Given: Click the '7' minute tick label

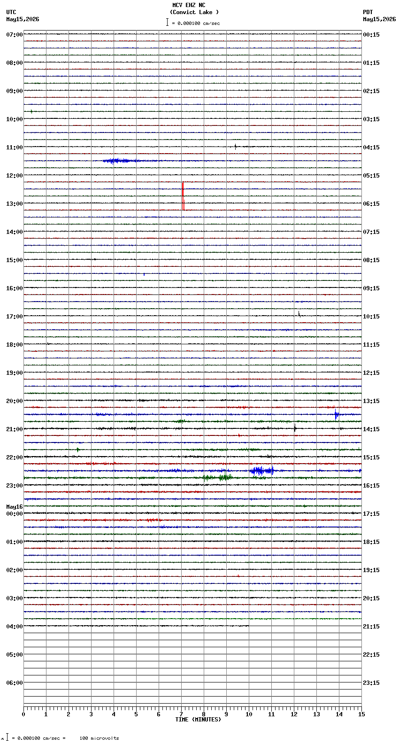Looking at the screenshot, I should coord(181,714).
